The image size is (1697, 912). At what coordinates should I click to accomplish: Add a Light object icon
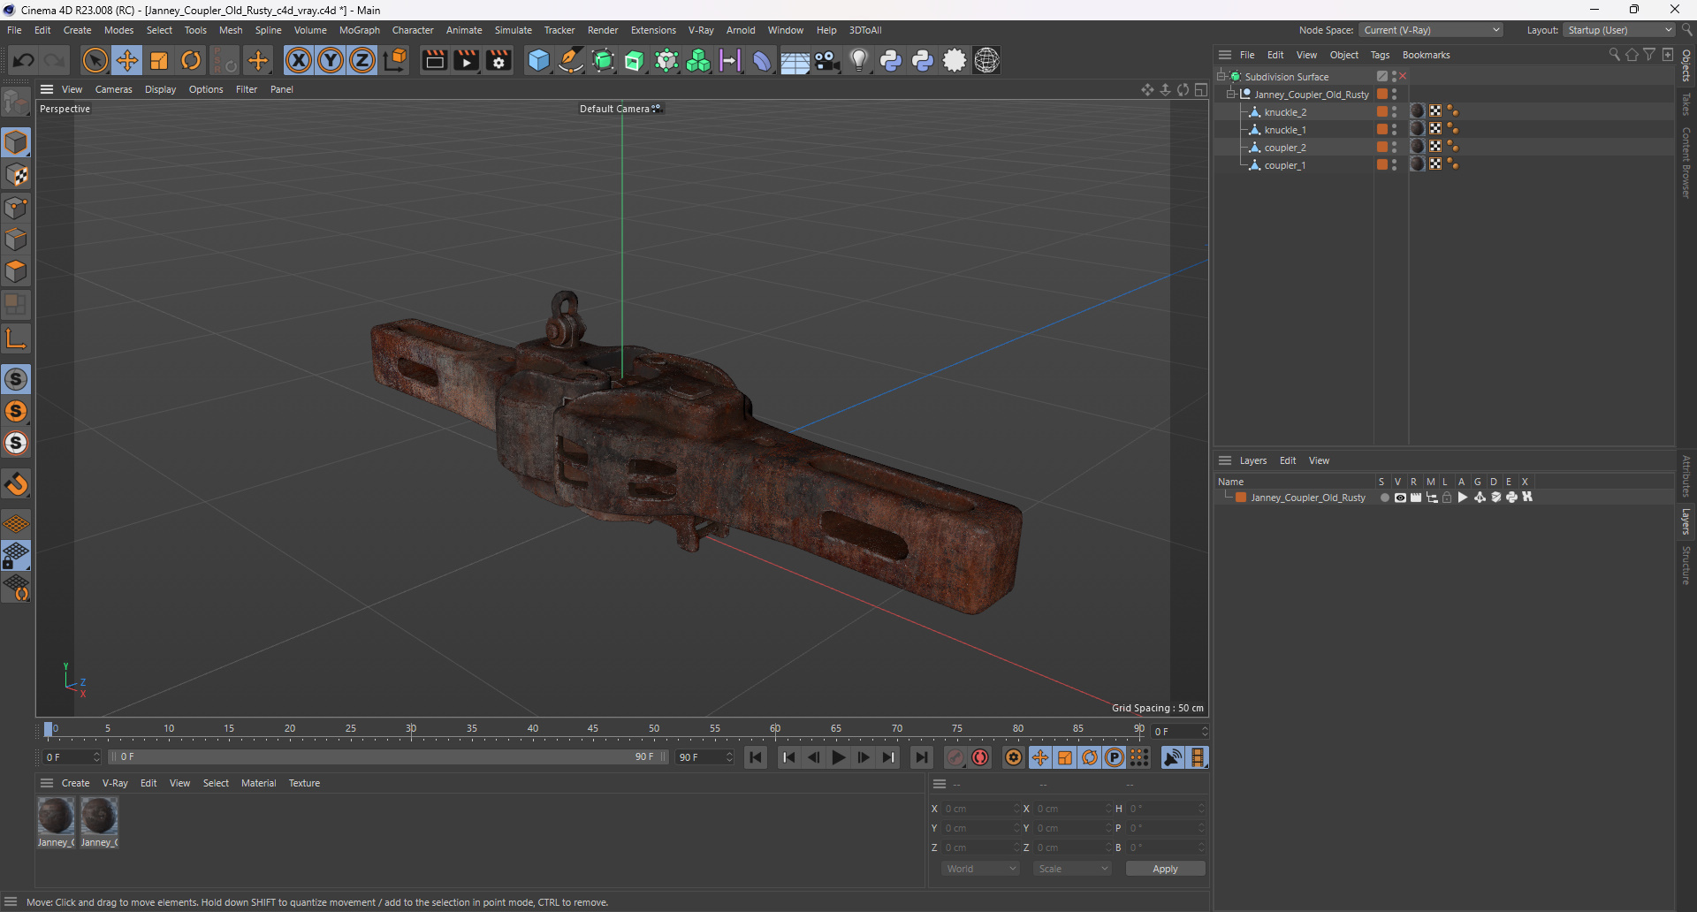(x=859, y=60)
